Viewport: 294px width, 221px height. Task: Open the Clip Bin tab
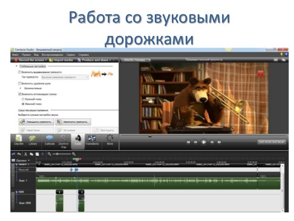(19, 140)
